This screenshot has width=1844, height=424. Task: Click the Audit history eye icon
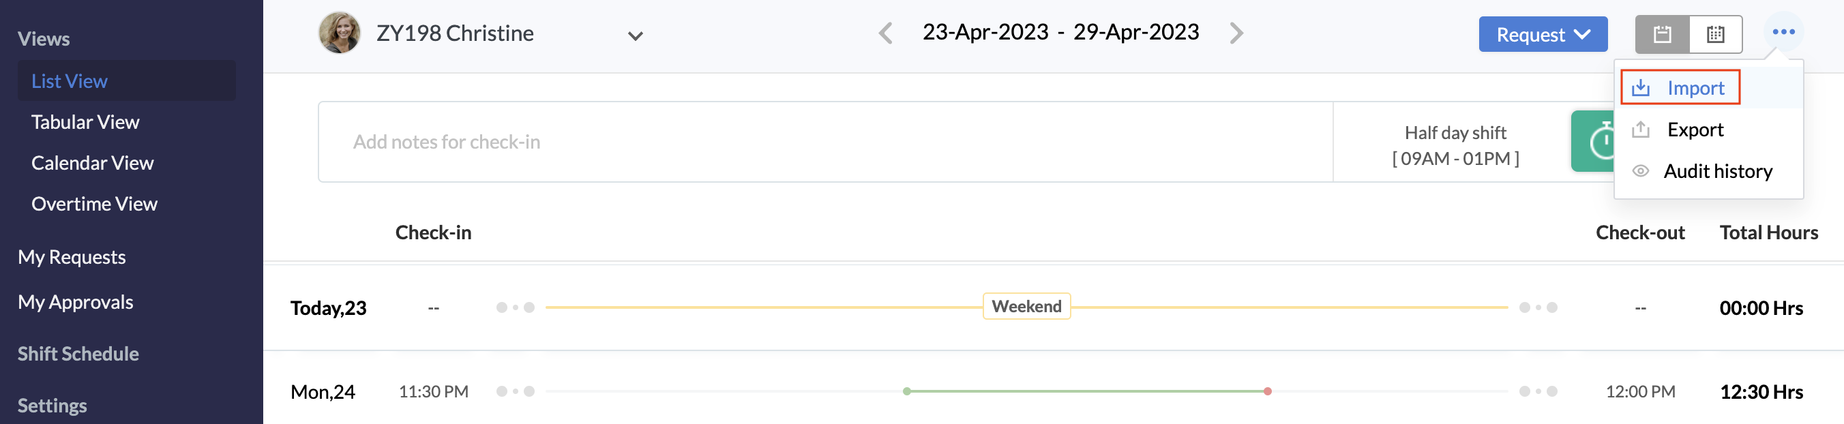point(1641,171)
